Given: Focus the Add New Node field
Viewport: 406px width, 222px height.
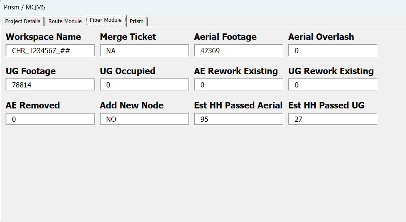Looking at the screenshot, I should click(144, 119).
